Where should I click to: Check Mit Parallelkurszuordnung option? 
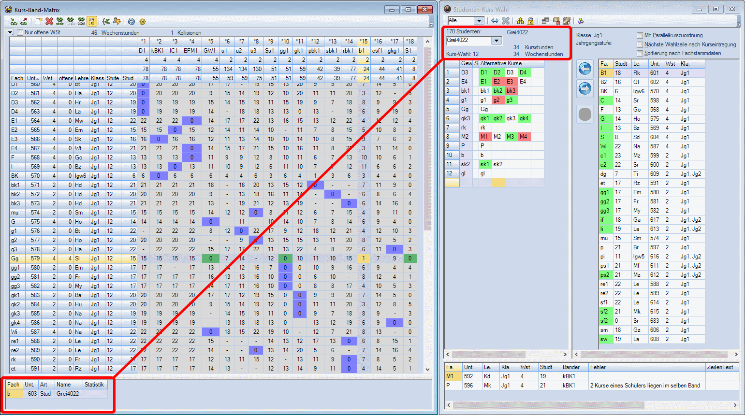640,35
